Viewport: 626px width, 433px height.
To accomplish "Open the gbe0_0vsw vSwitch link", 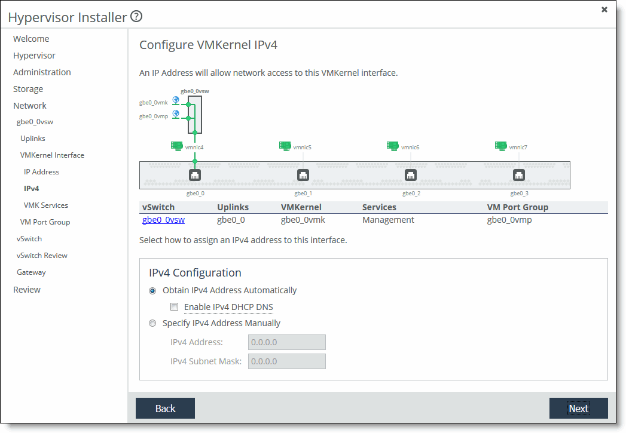I will [163, 220].
